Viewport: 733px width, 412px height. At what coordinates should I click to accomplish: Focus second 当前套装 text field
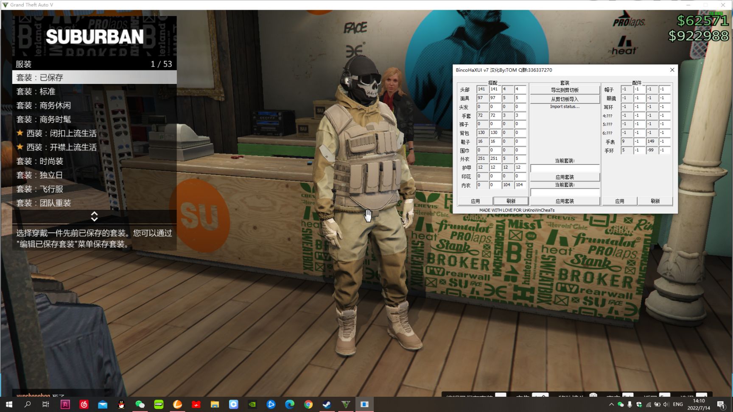click(x=565, y=192)
